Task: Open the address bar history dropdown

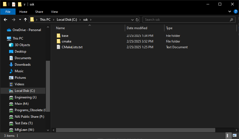Action: click(x=132, y=20)
